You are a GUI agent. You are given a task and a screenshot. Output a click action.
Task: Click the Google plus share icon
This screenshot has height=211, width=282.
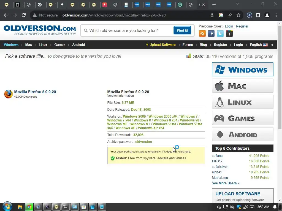coord(229,34)
